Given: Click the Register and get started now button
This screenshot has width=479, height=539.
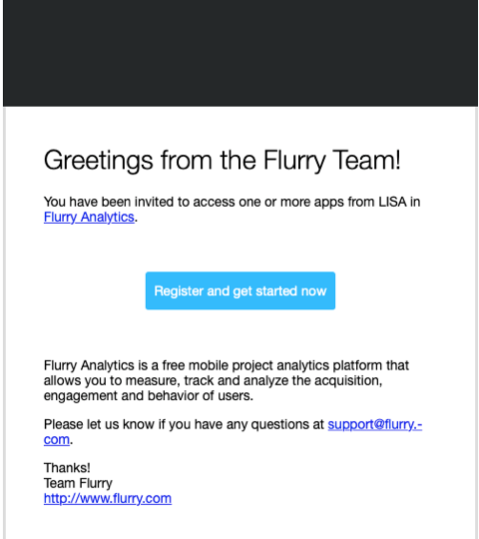Looking at the screenshot, I should coord(240,290).
